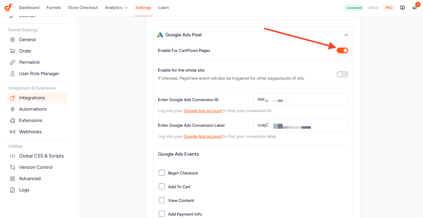
Task: Go to the Dashboard tab
Action: [x=29, y=8]
